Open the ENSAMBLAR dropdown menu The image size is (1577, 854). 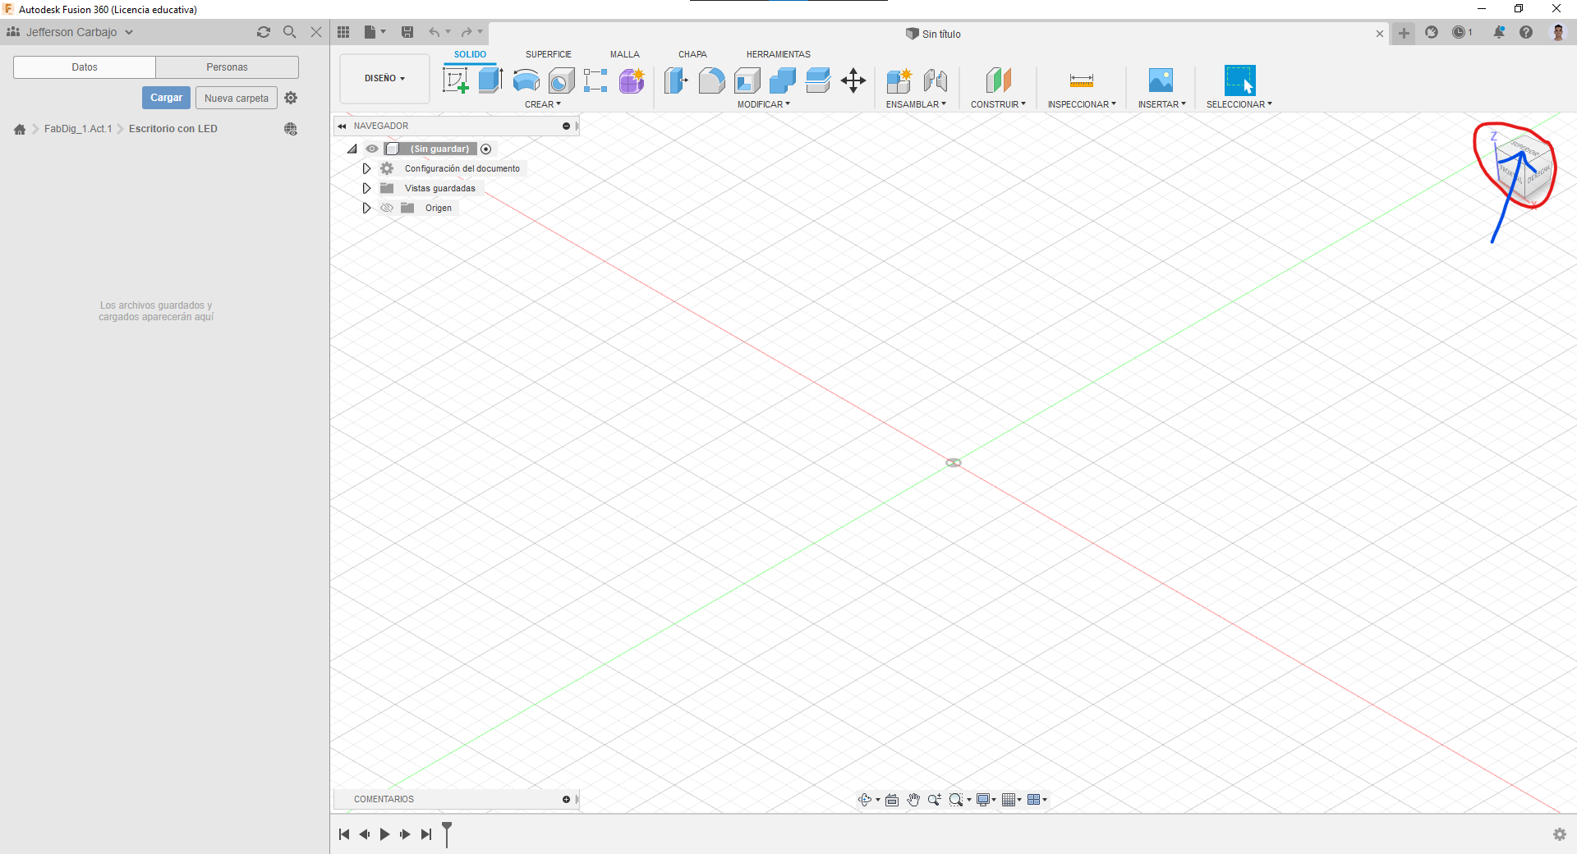(916, 104)
